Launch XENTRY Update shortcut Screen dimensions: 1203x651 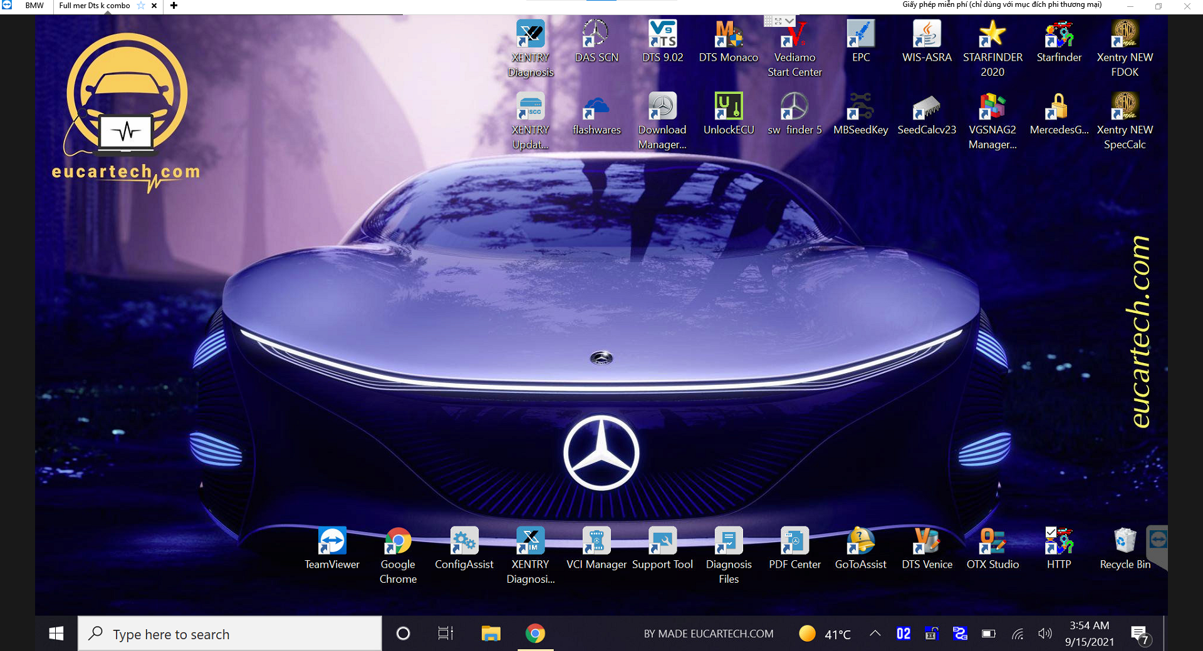tap(531, 121)
